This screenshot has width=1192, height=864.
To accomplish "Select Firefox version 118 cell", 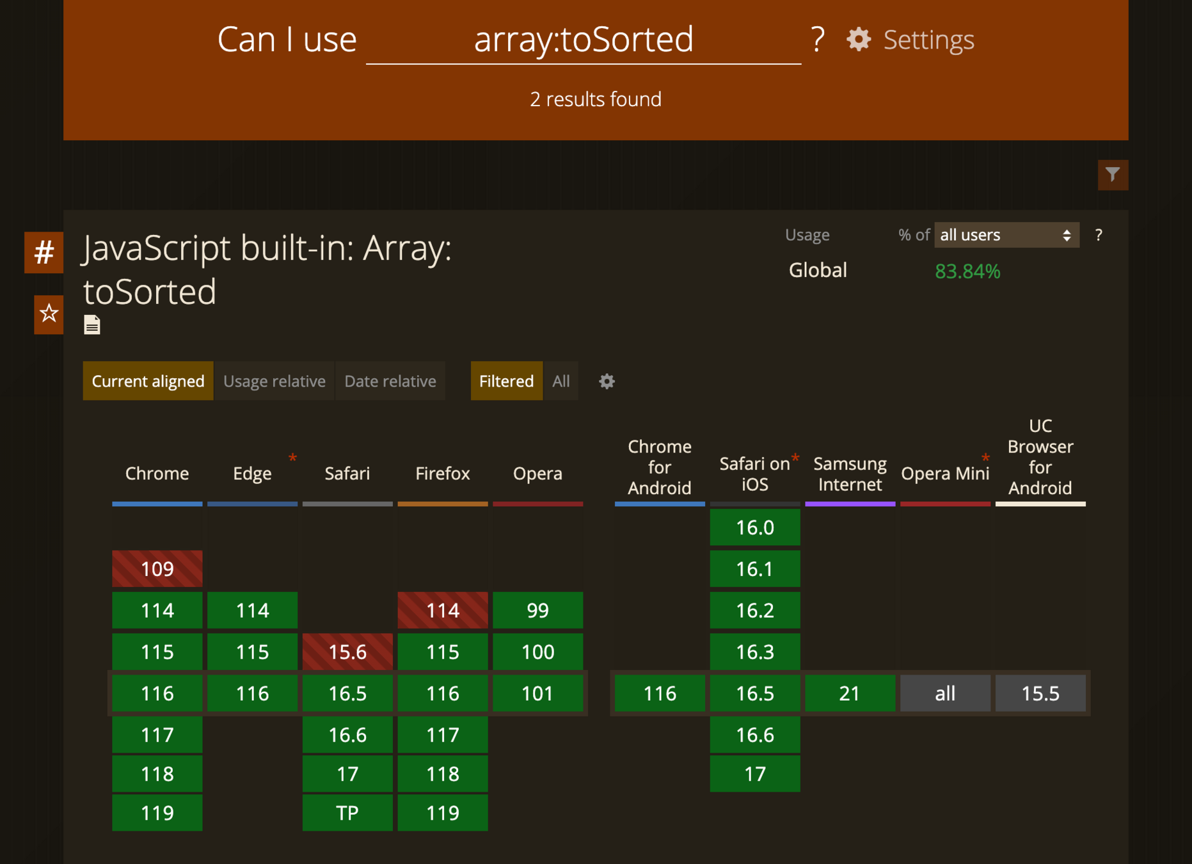I will point(443,774).
